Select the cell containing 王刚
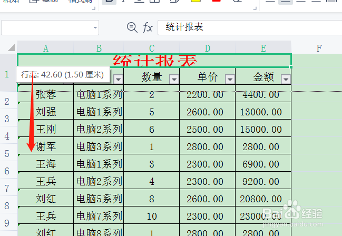Viewport: 342px width, 236px height. (x=46, y=129)
